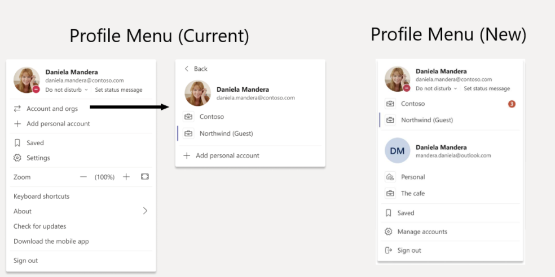Screen dimensions: 555x277
Task: Click the plus icon in the accounts submenu
Action: pyautogui.click(x=187, y=155)
